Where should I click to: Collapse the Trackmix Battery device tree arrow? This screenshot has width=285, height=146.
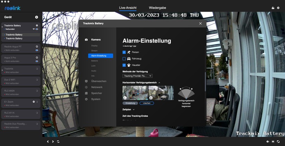coord(2,27)
